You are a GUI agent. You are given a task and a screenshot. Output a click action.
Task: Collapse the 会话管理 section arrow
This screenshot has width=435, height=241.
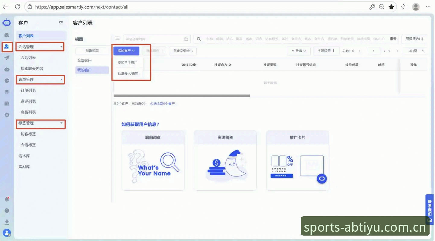pos(61,46)
